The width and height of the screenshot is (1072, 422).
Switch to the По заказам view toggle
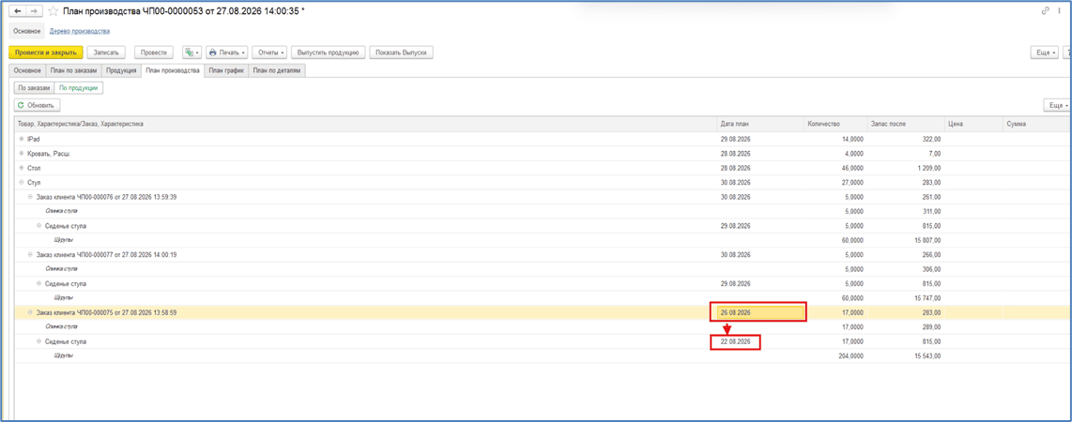coord(34,88)
